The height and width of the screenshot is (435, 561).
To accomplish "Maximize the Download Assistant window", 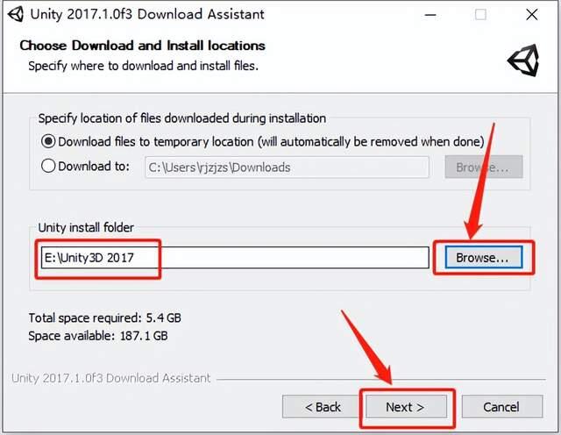I will pos(481,14).
